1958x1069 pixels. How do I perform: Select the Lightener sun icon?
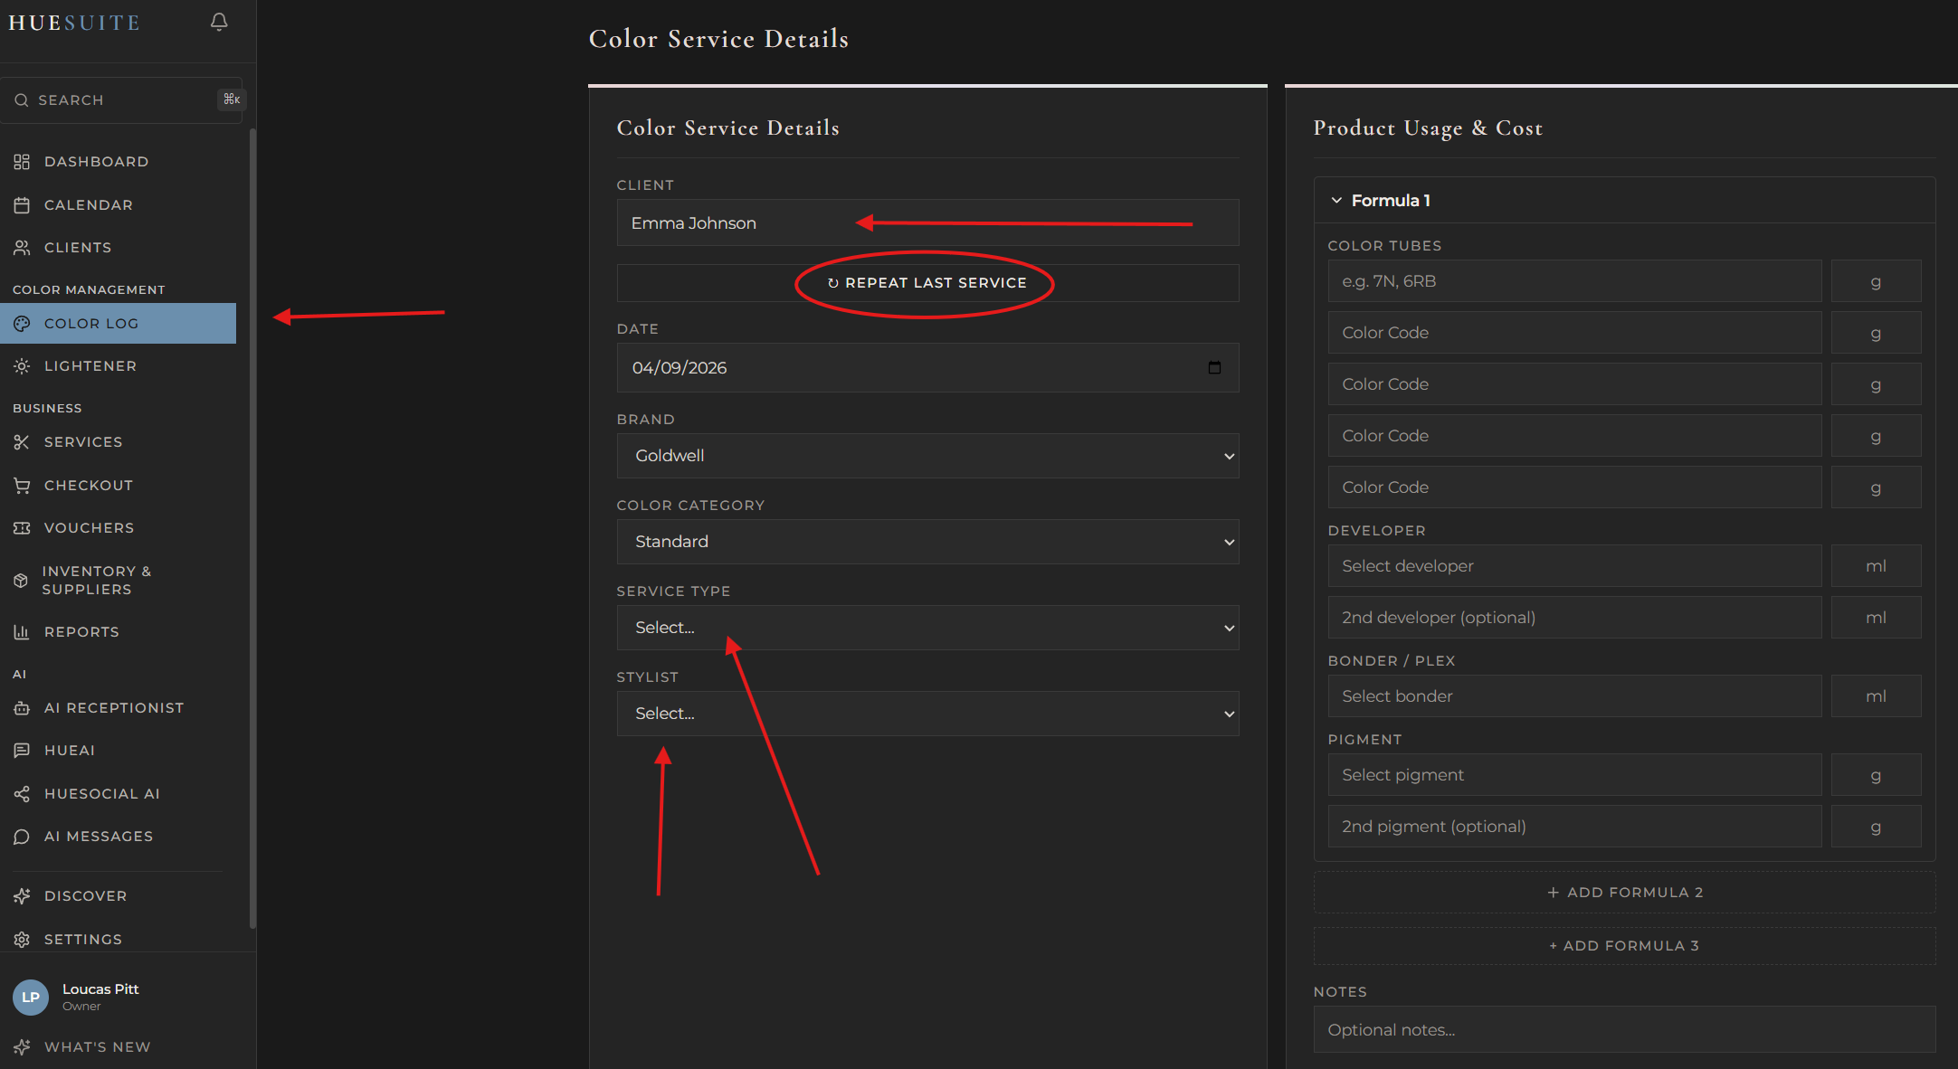click(x=23, y=365)
